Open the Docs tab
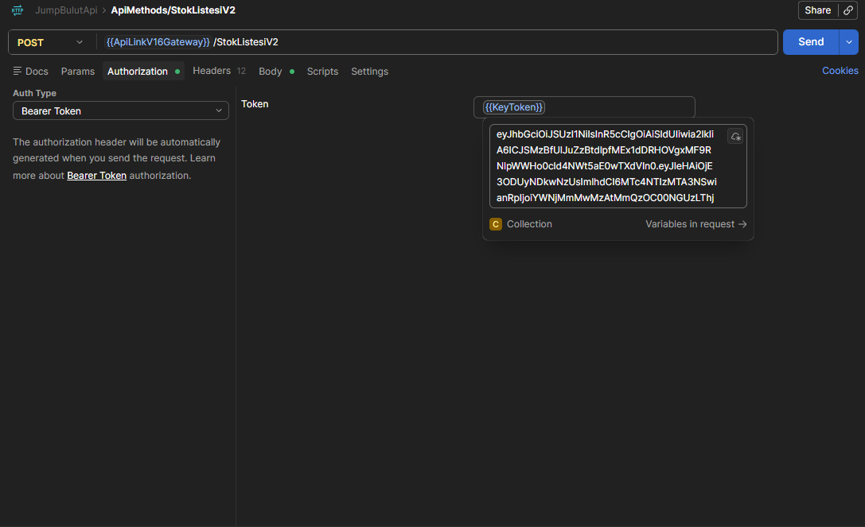The height and width of the screenshot is (527, 865). pyautogui.click(x=31, y=71)
